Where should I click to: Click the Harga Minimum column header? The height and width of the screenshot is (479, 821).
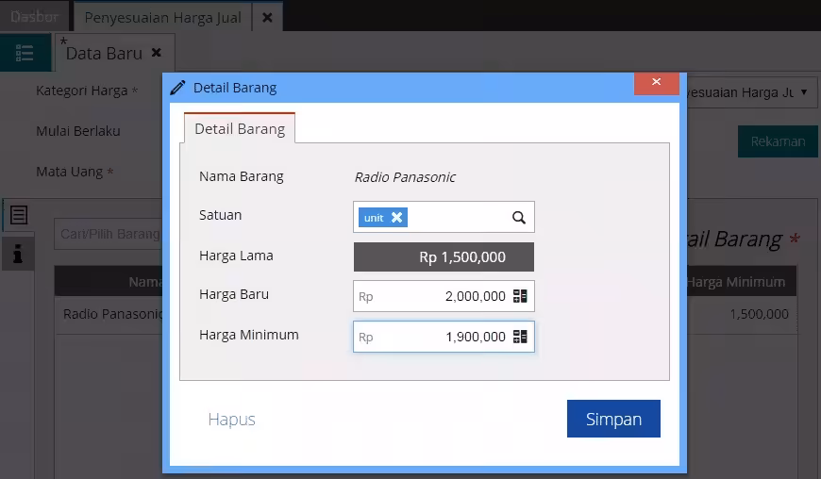pyautogui.click(x=736, y=282)
